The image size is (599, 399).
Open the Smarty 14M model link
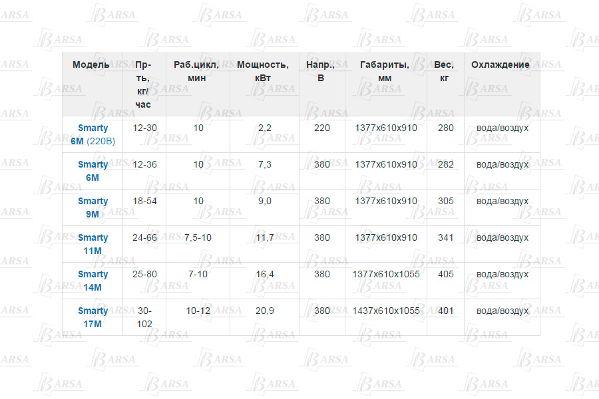coord(93,281)
